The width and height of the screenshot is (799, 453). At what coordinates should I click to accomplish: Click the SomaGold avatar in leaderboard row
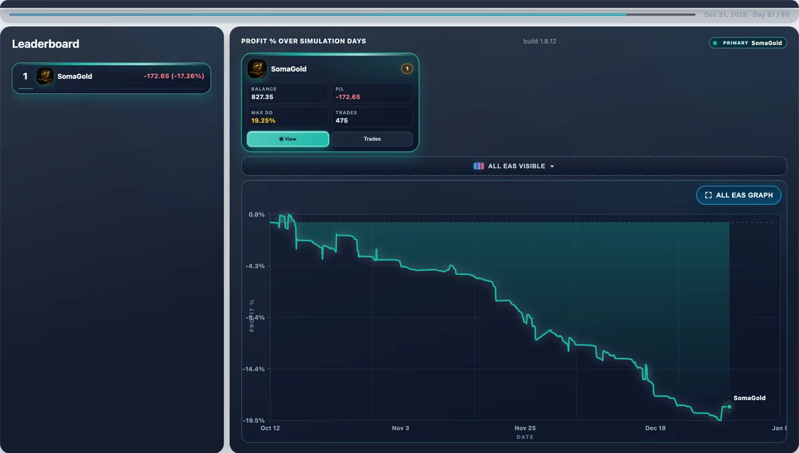(45, 76)
